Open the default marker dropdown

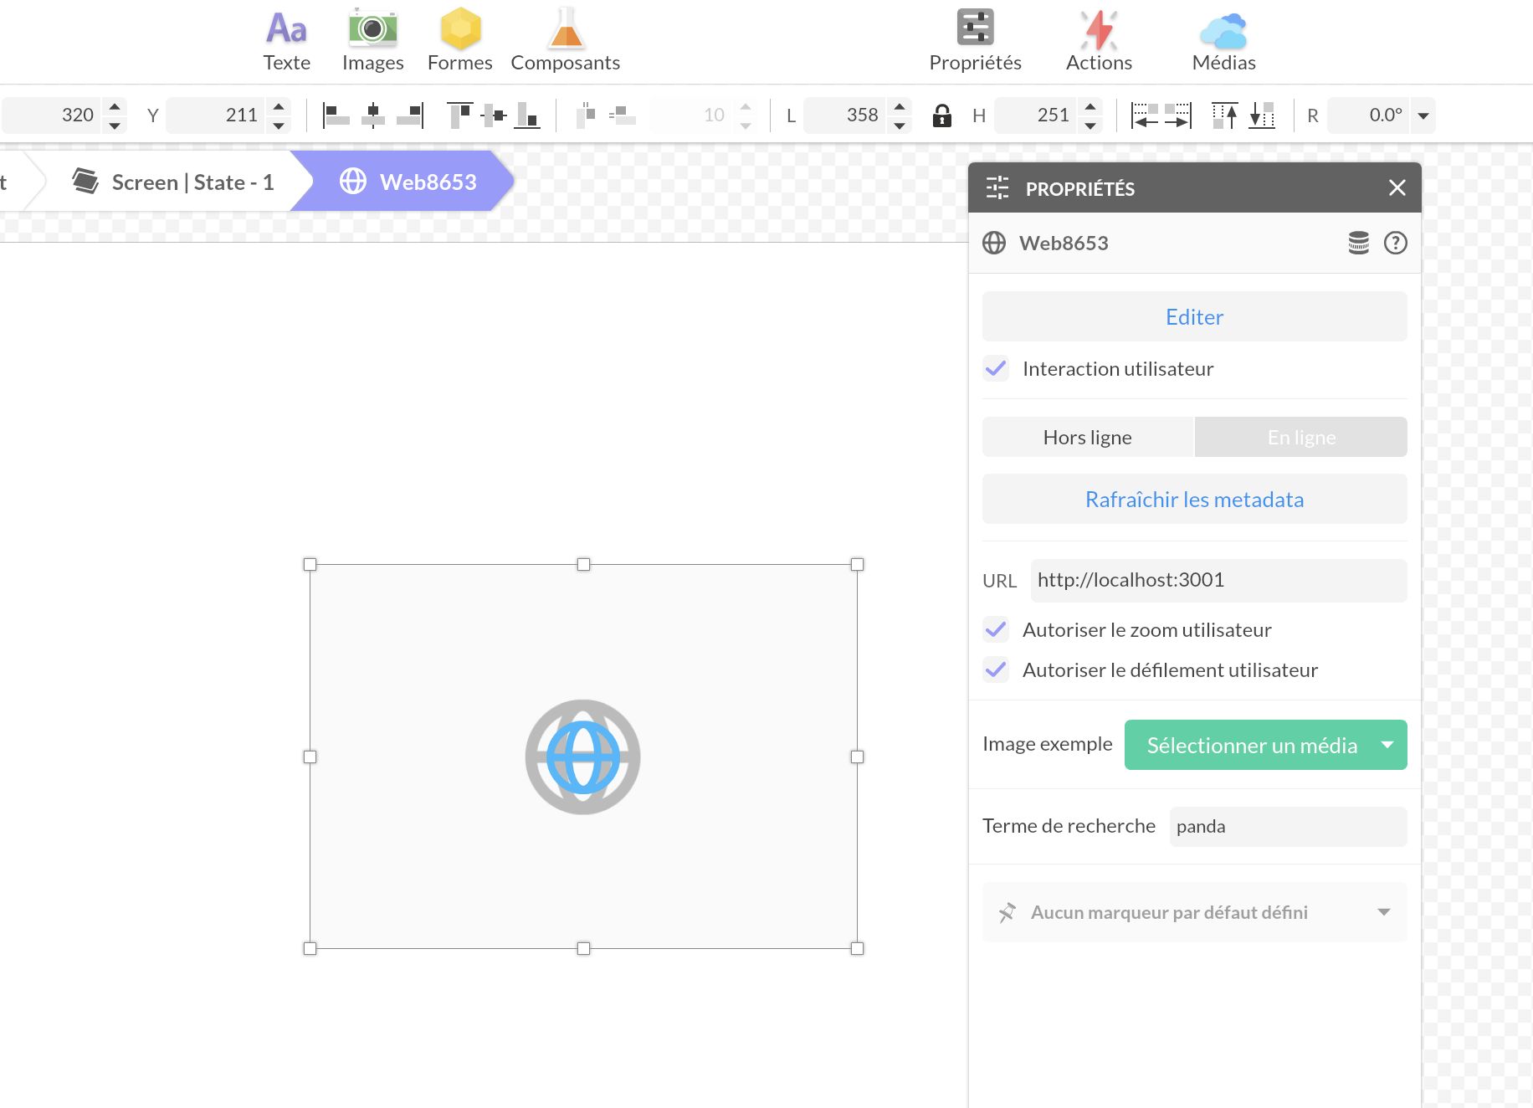coord(1383,912)
